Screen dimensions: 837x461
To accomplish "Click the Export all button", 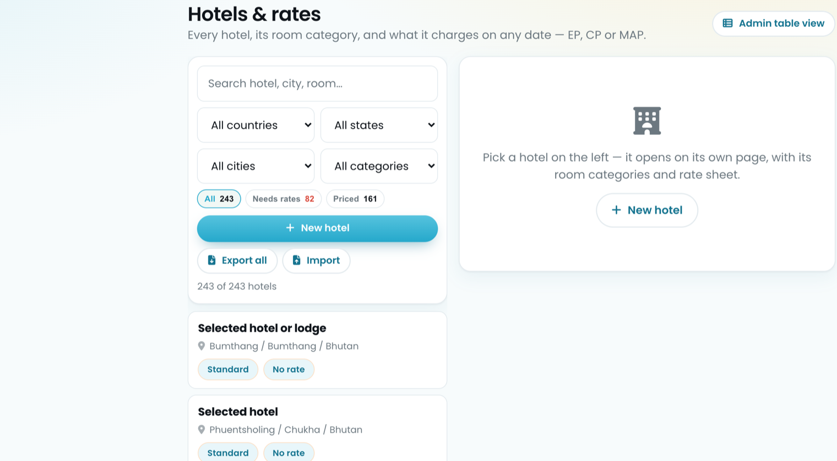I will pyautogui.click(x=237, y=260).
